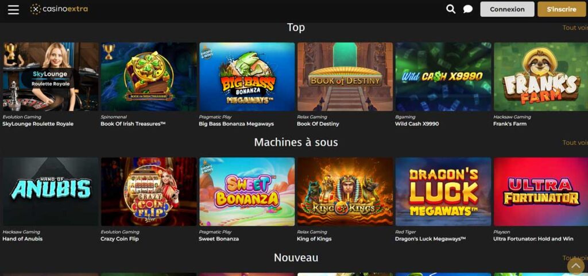Image resolution: width=588 pixels, height=276 pixels.
Task: Open Frank's Farm game thumbnail
Action: 541,76
